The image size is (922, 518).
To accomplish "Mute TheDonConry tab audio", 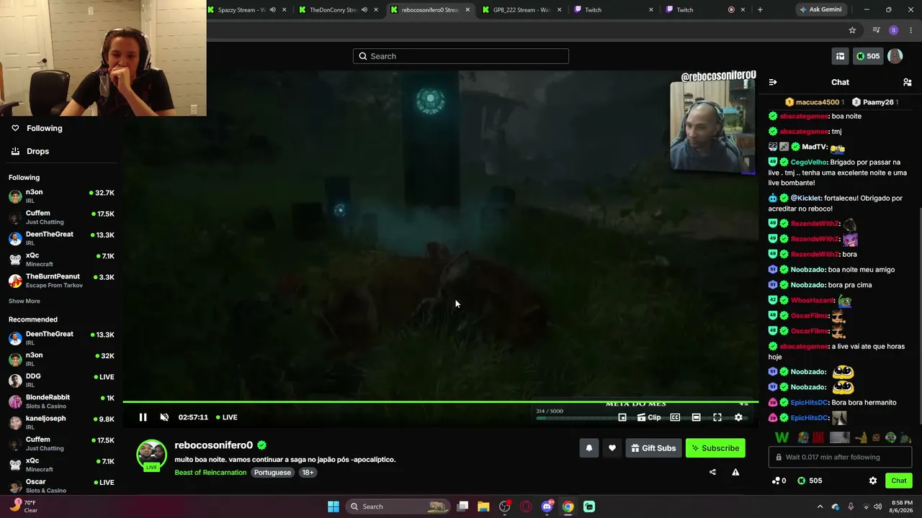I will 364,10.
